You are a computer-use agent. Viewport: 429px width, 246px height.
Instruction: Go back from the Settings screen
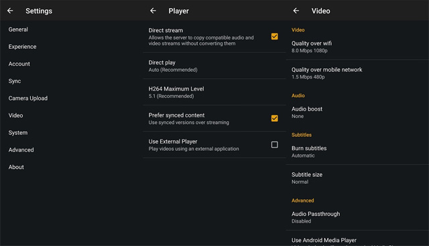(10, 11)
